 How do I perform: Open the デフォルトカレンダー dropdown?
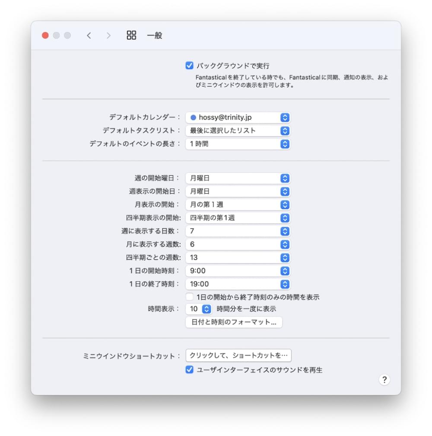tap(238, 118)
